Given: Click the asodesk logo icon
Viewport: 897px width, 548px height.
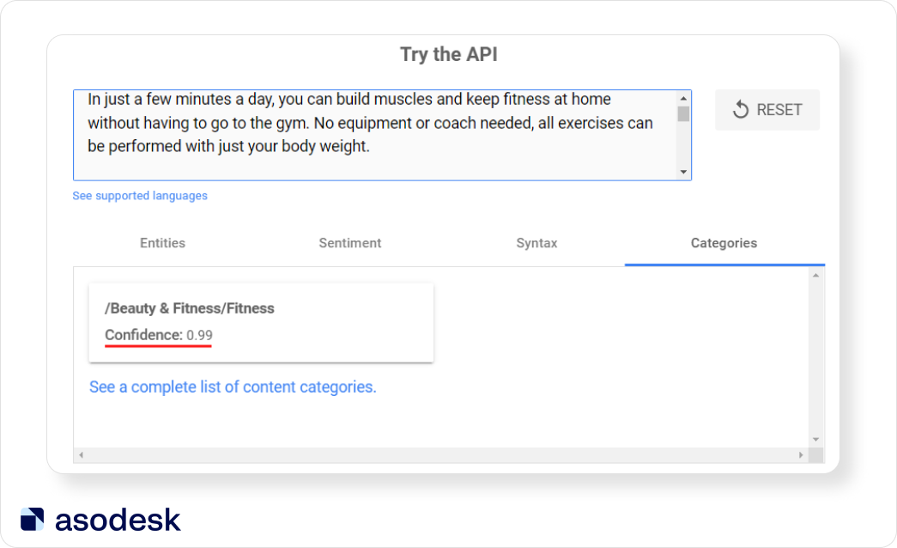Looking at the screenshot, I should point(32,520).
